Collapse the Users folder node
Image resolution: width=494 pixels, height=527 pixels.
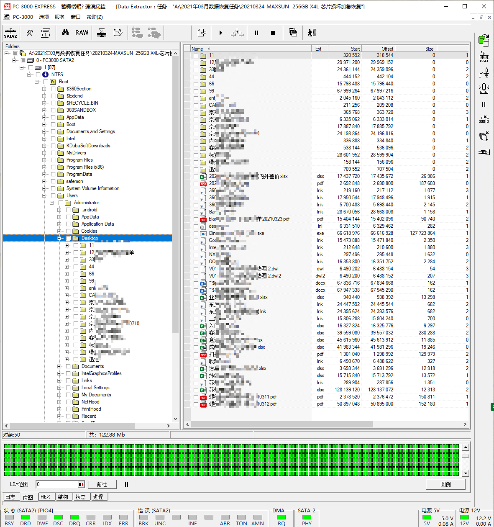44,195
